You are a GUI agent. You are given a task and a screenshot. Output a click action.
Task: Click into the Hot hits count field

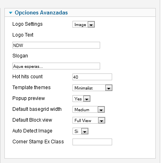[x=92, y=77]
